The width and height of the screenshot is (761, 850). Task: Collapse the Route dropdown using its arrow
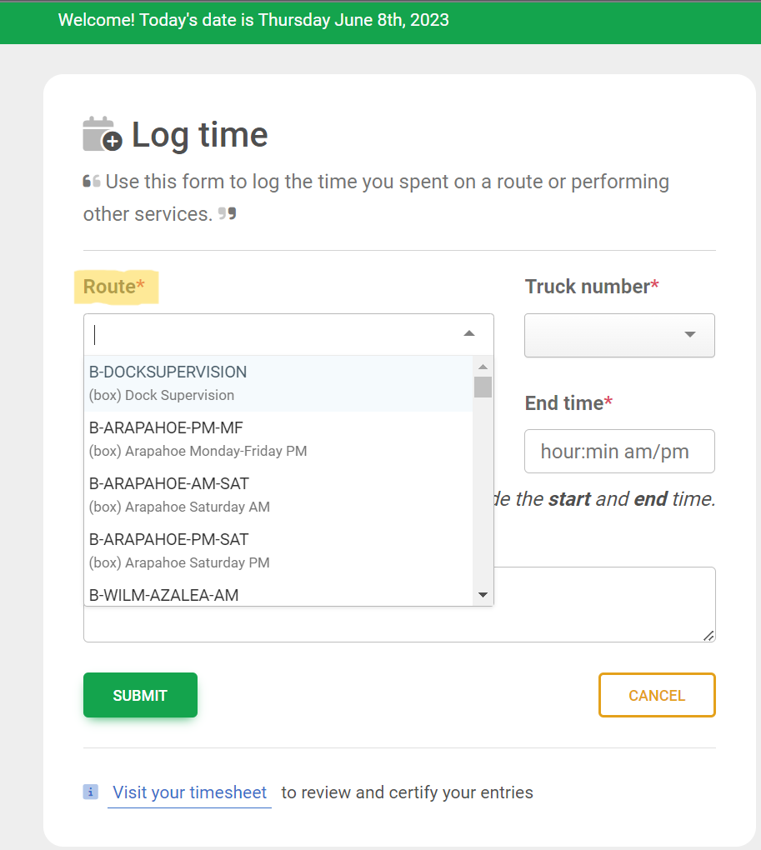[x=469, y=333]
